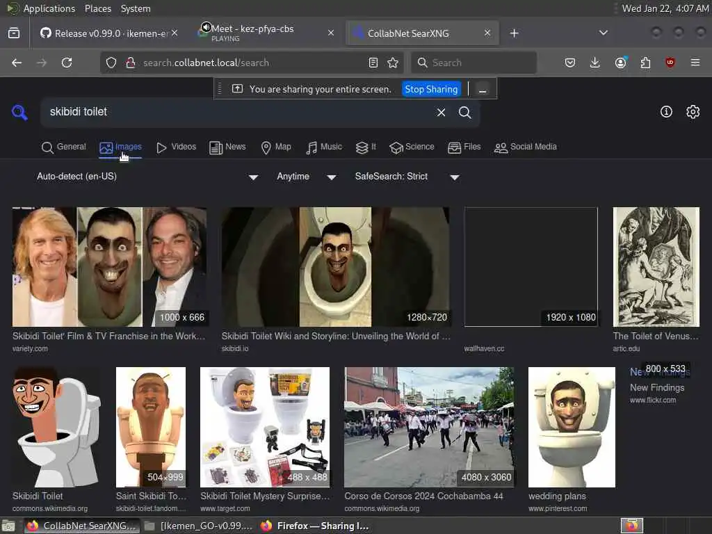712x534 pixels.
Task: Bookmark this page with star icon
Action: 393,63
